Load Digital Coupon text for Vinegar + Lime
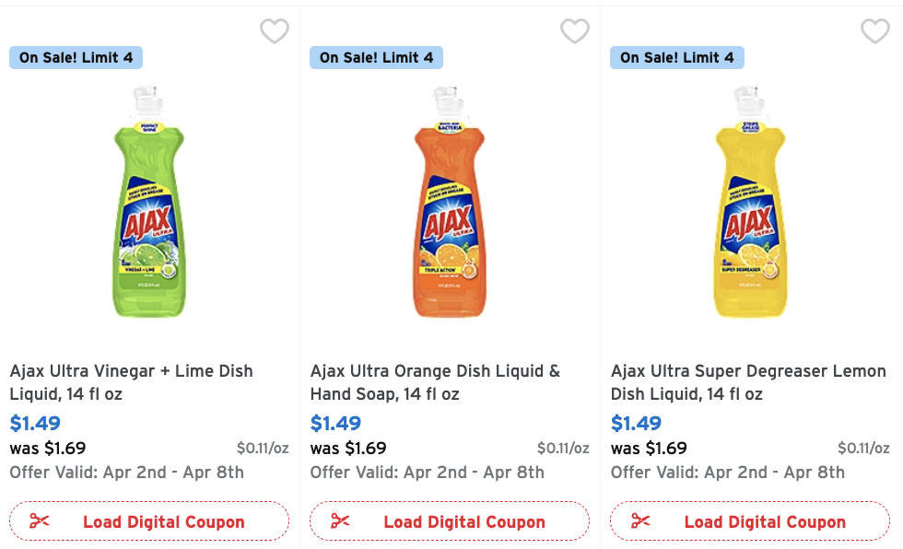Image resolution: width=903 pixels, height=549 pixels. (x=164, y=522)
